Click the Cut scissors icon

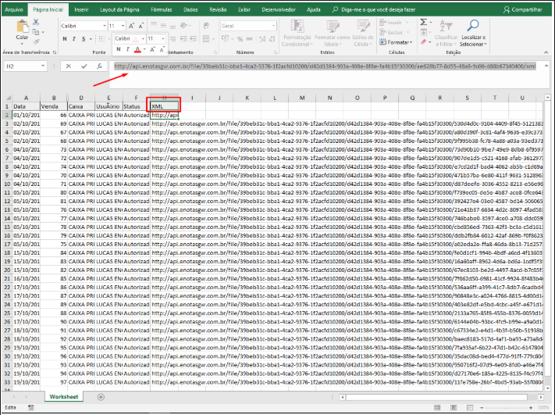click(x=36, y=22)
